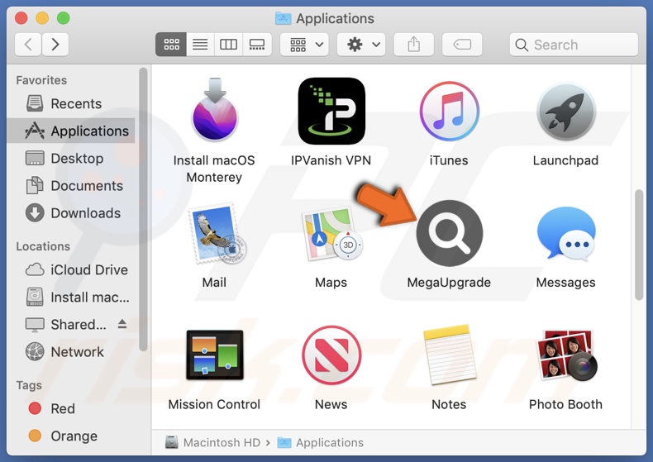653x462 pixels.
Task: Eject the Shared... location
Action: (122, 323)
